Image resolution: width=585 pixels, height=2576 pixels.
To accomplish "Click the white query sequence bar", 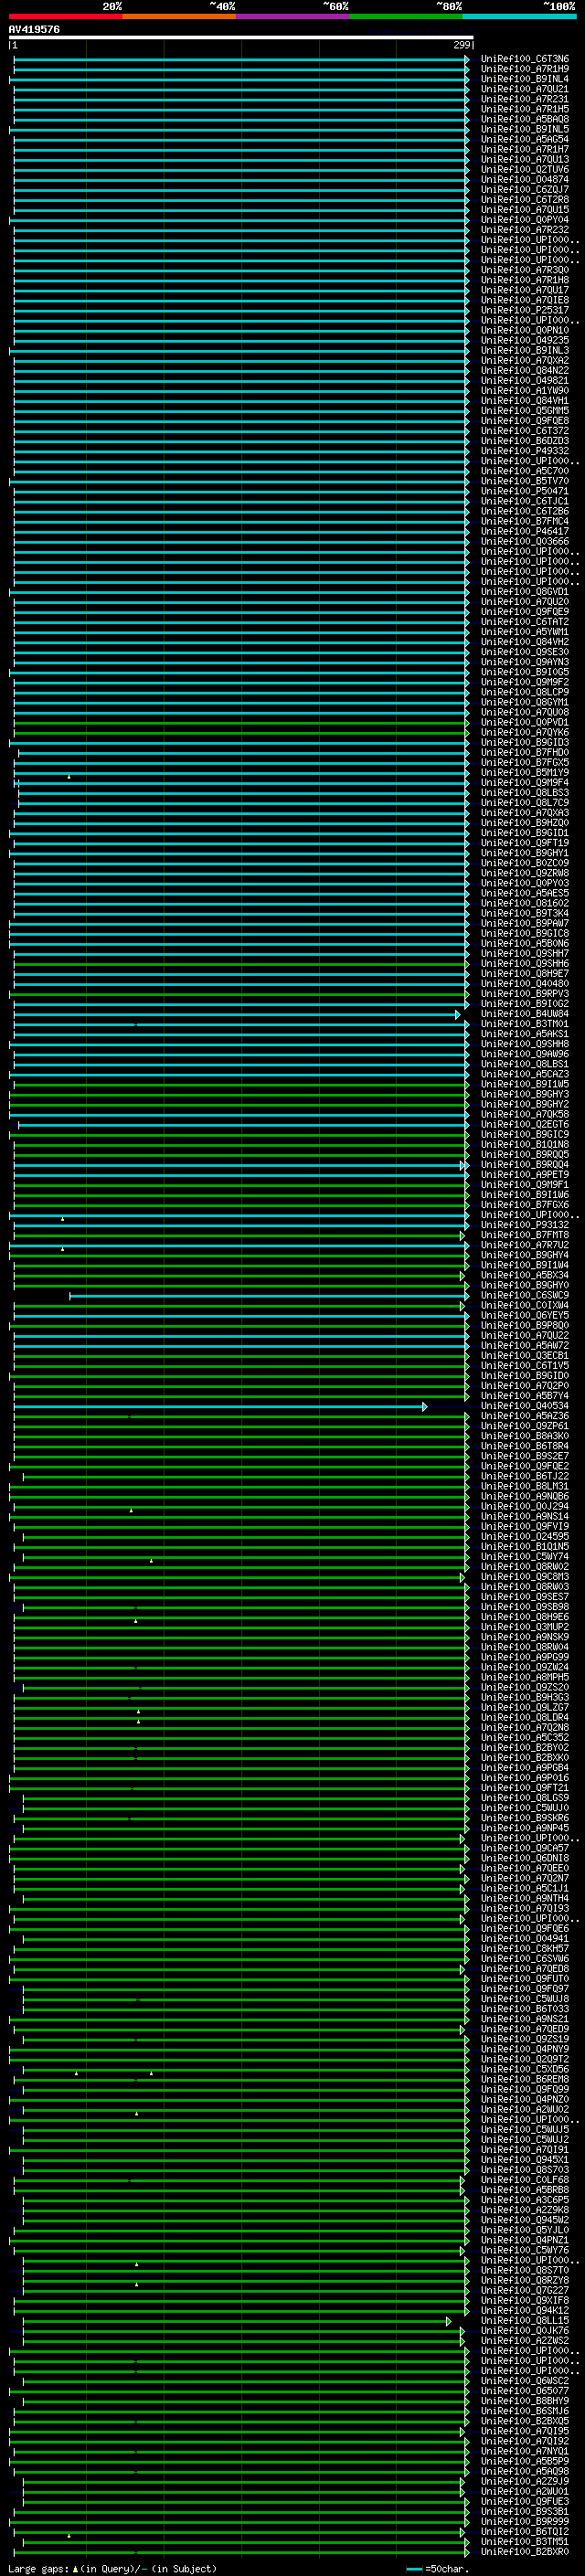I will 240,38.
